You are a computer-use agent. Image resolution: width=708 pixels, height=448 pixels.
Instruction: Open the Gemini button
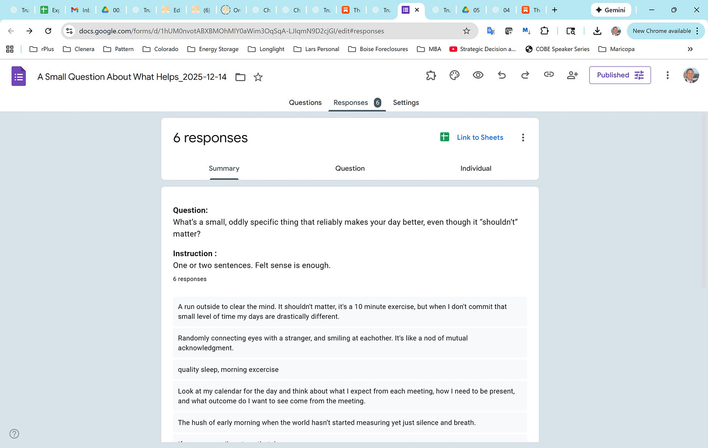click(x=611, y=10)
